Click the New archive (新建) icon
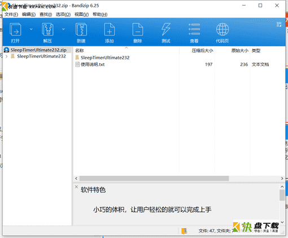The width and height of the screenshot is (288, 238). [81, 29]
